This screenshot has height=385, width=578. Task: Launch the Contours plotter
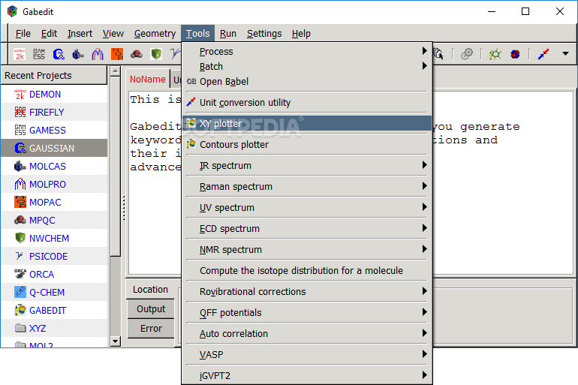(x=307, y=144)
